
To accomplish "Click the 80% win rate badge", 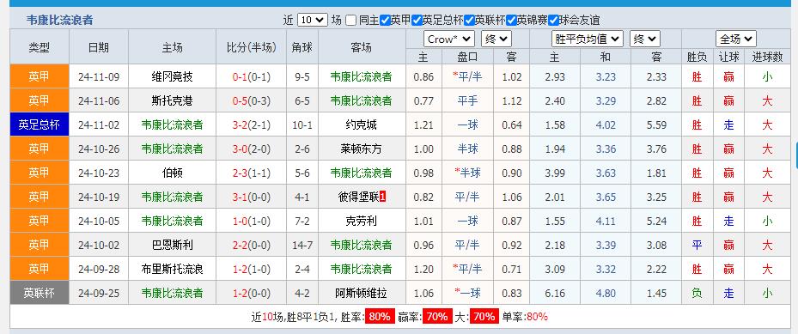I will pyautogui.click(x=379, y=317).
